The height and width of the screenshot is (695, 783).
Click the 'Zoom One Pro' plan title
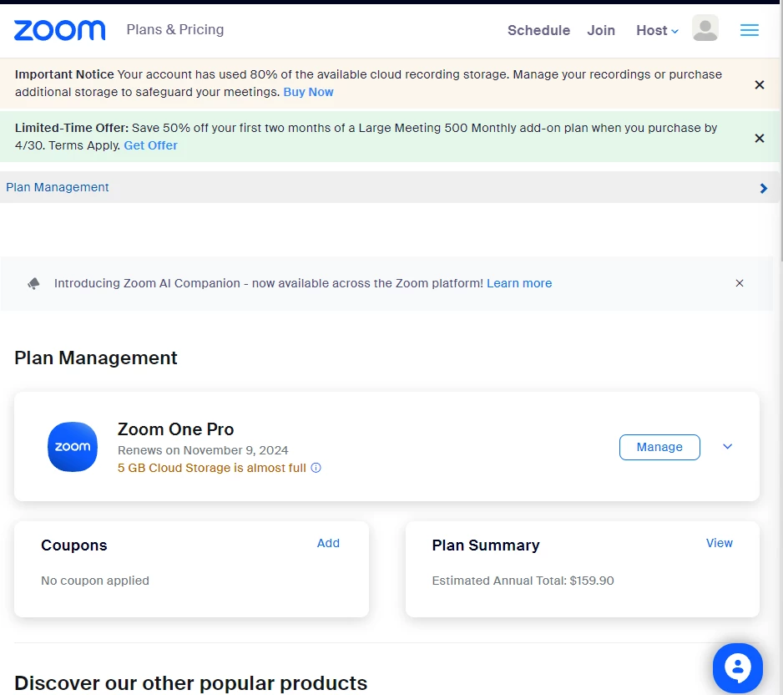pos(176,429)
